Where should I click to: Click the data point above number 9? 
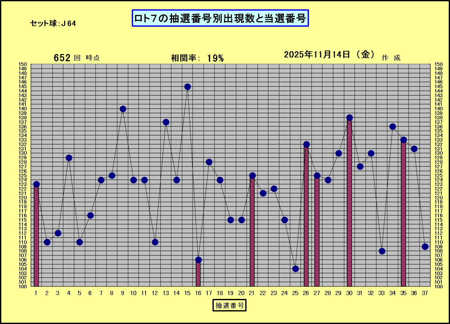123,109
